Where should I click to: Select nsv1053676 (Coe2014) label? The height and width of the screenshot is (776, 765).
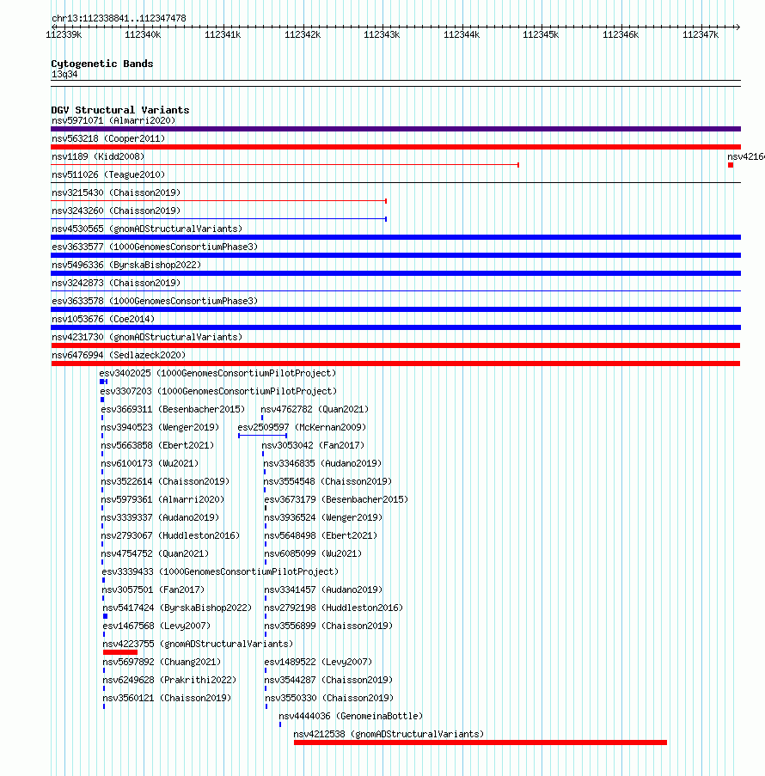[103, 319]
